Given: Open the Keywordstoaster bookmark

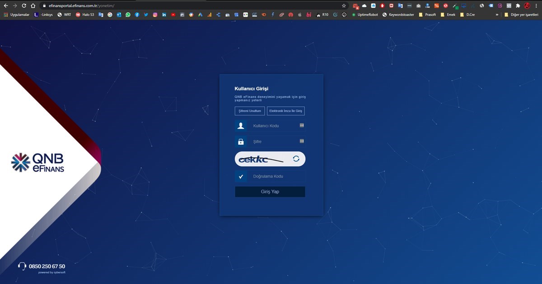Looking at the screenshot, I should point(398,14).
